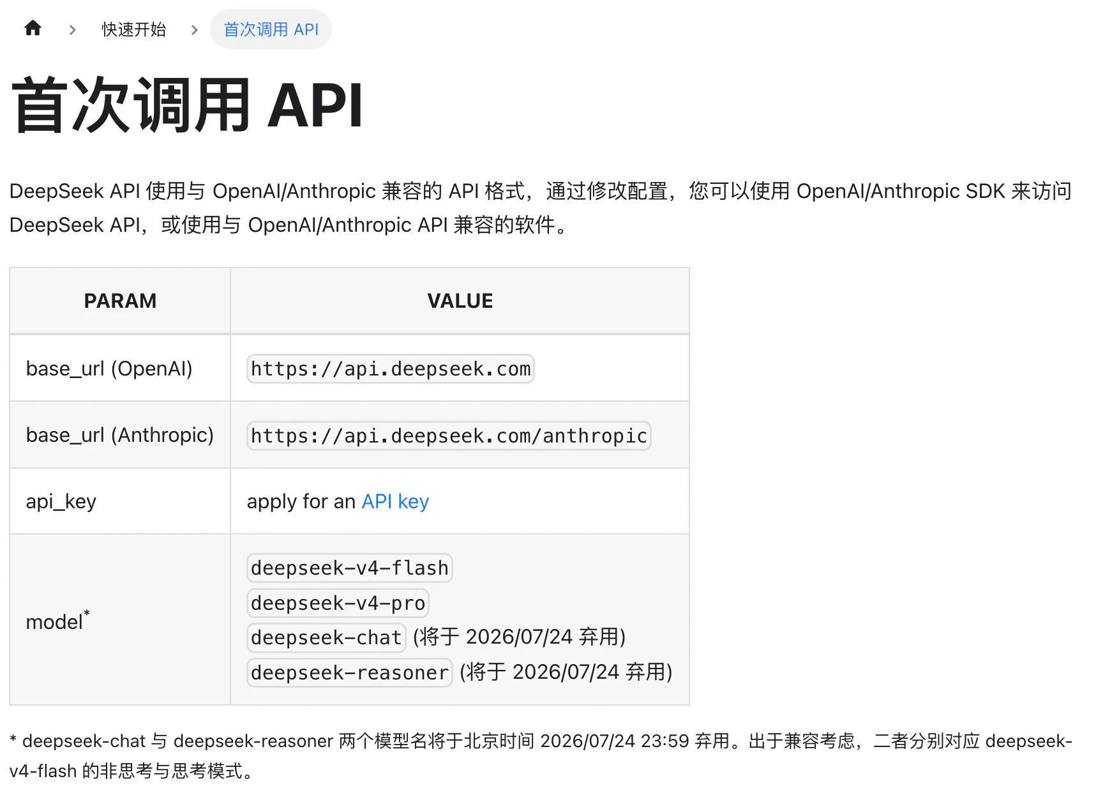Select the deepseek-chat model name
The height and width of the screenshot is (802, 1112).
326,638
